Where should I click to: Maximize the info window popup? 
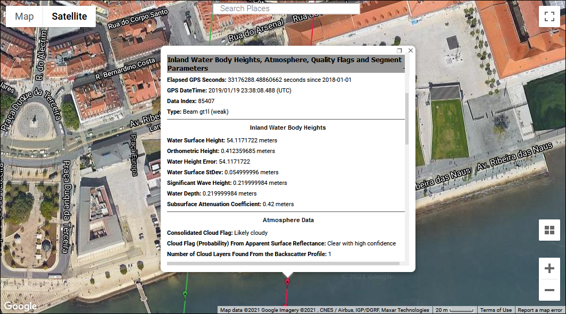[x=399, y=50]
